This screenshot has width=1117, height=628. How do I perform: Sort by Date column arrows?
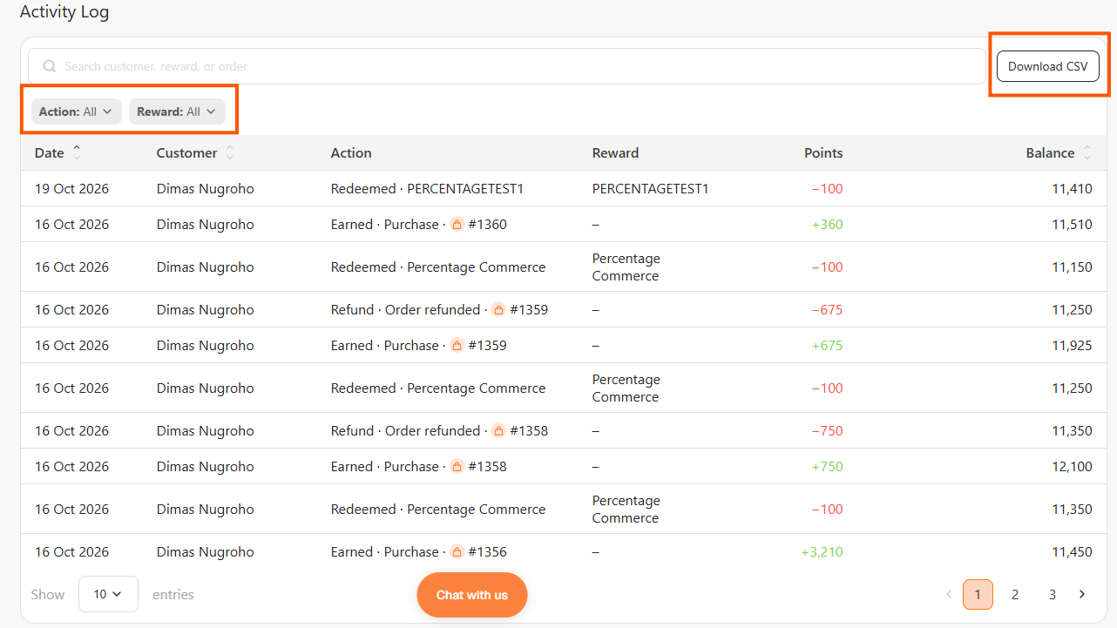tap(77, 152)
